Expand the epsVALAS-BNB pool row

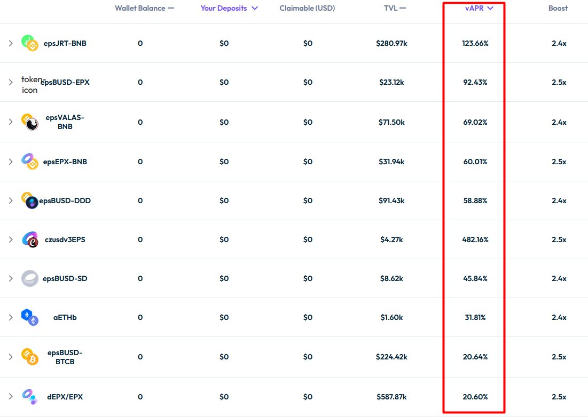point(11,122)
